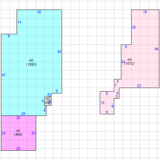The height and width of the screenshot is (160, 160).
Task: Select the A1 (400) area label
Action: click(18, 132)
